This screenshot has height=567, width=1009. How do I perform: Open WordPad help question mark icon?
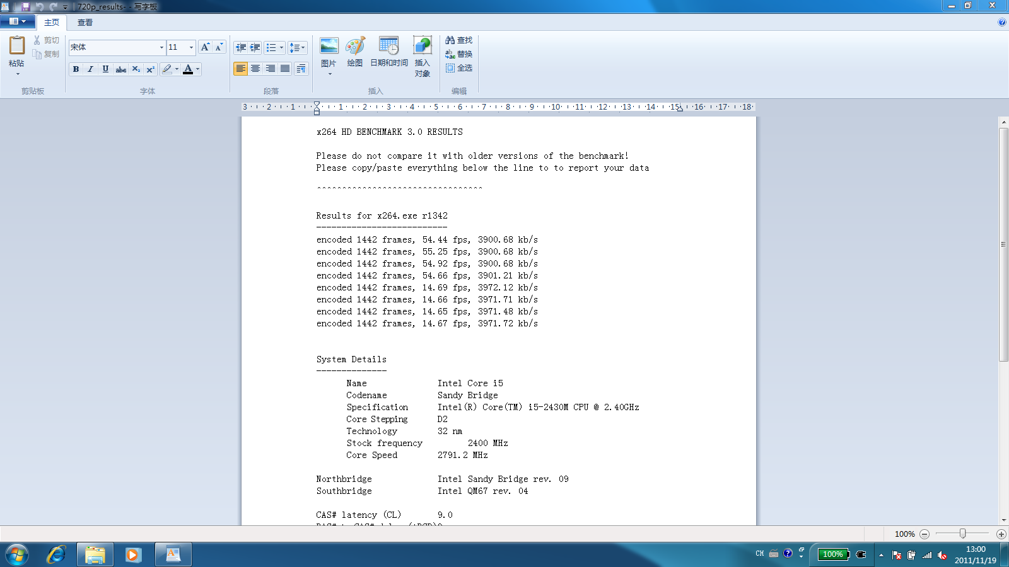(x=1002, y=22)
